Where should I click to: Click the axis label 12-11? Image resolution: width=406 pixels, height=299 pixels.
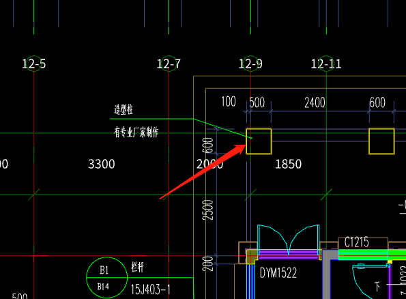tap(326, 63)
